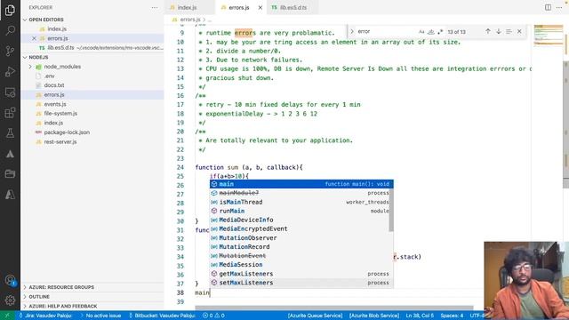The width and height of the screenshot is (569, 320).
Task: Open the Azure view in activity bar
Action: click(10, 195)
